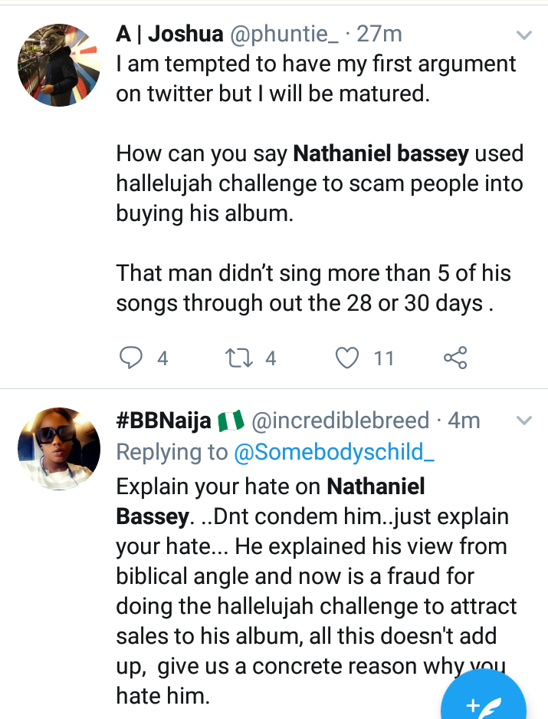Like Joshua's tweet with the heart icon
The height and width of the screenshot is (719, 548).
click(x=348, y=357)
